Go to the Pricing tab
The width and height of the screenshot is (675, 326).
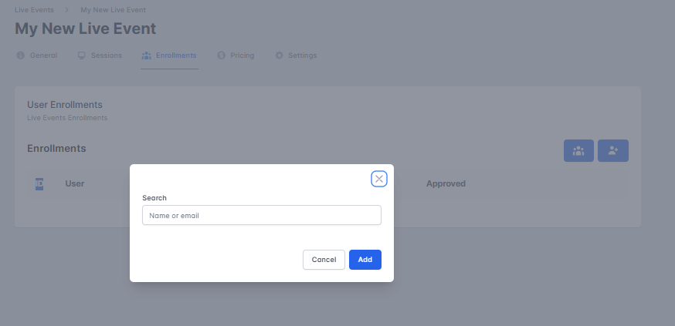242,55
